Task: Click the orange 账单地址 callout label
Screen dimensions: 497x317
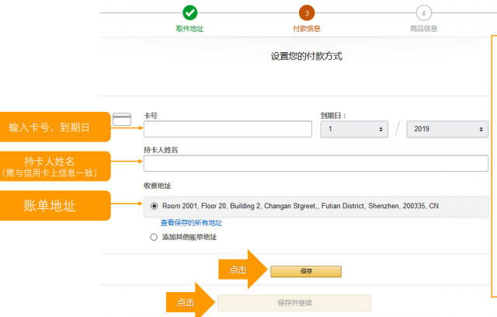Action: [55, 205]
